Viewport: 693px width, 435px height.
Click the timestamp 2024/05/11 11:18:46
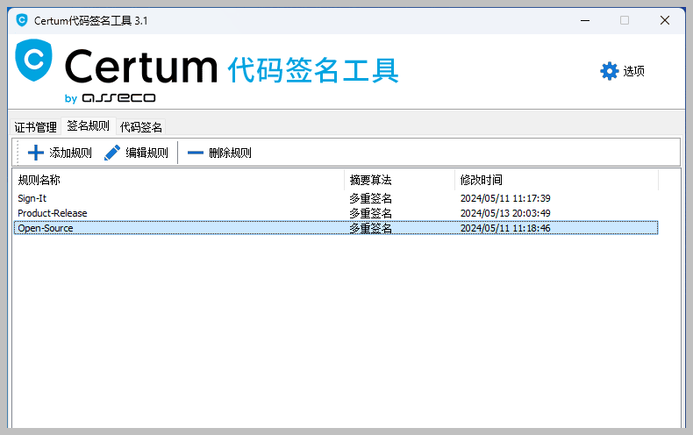[x=505, y=228]
